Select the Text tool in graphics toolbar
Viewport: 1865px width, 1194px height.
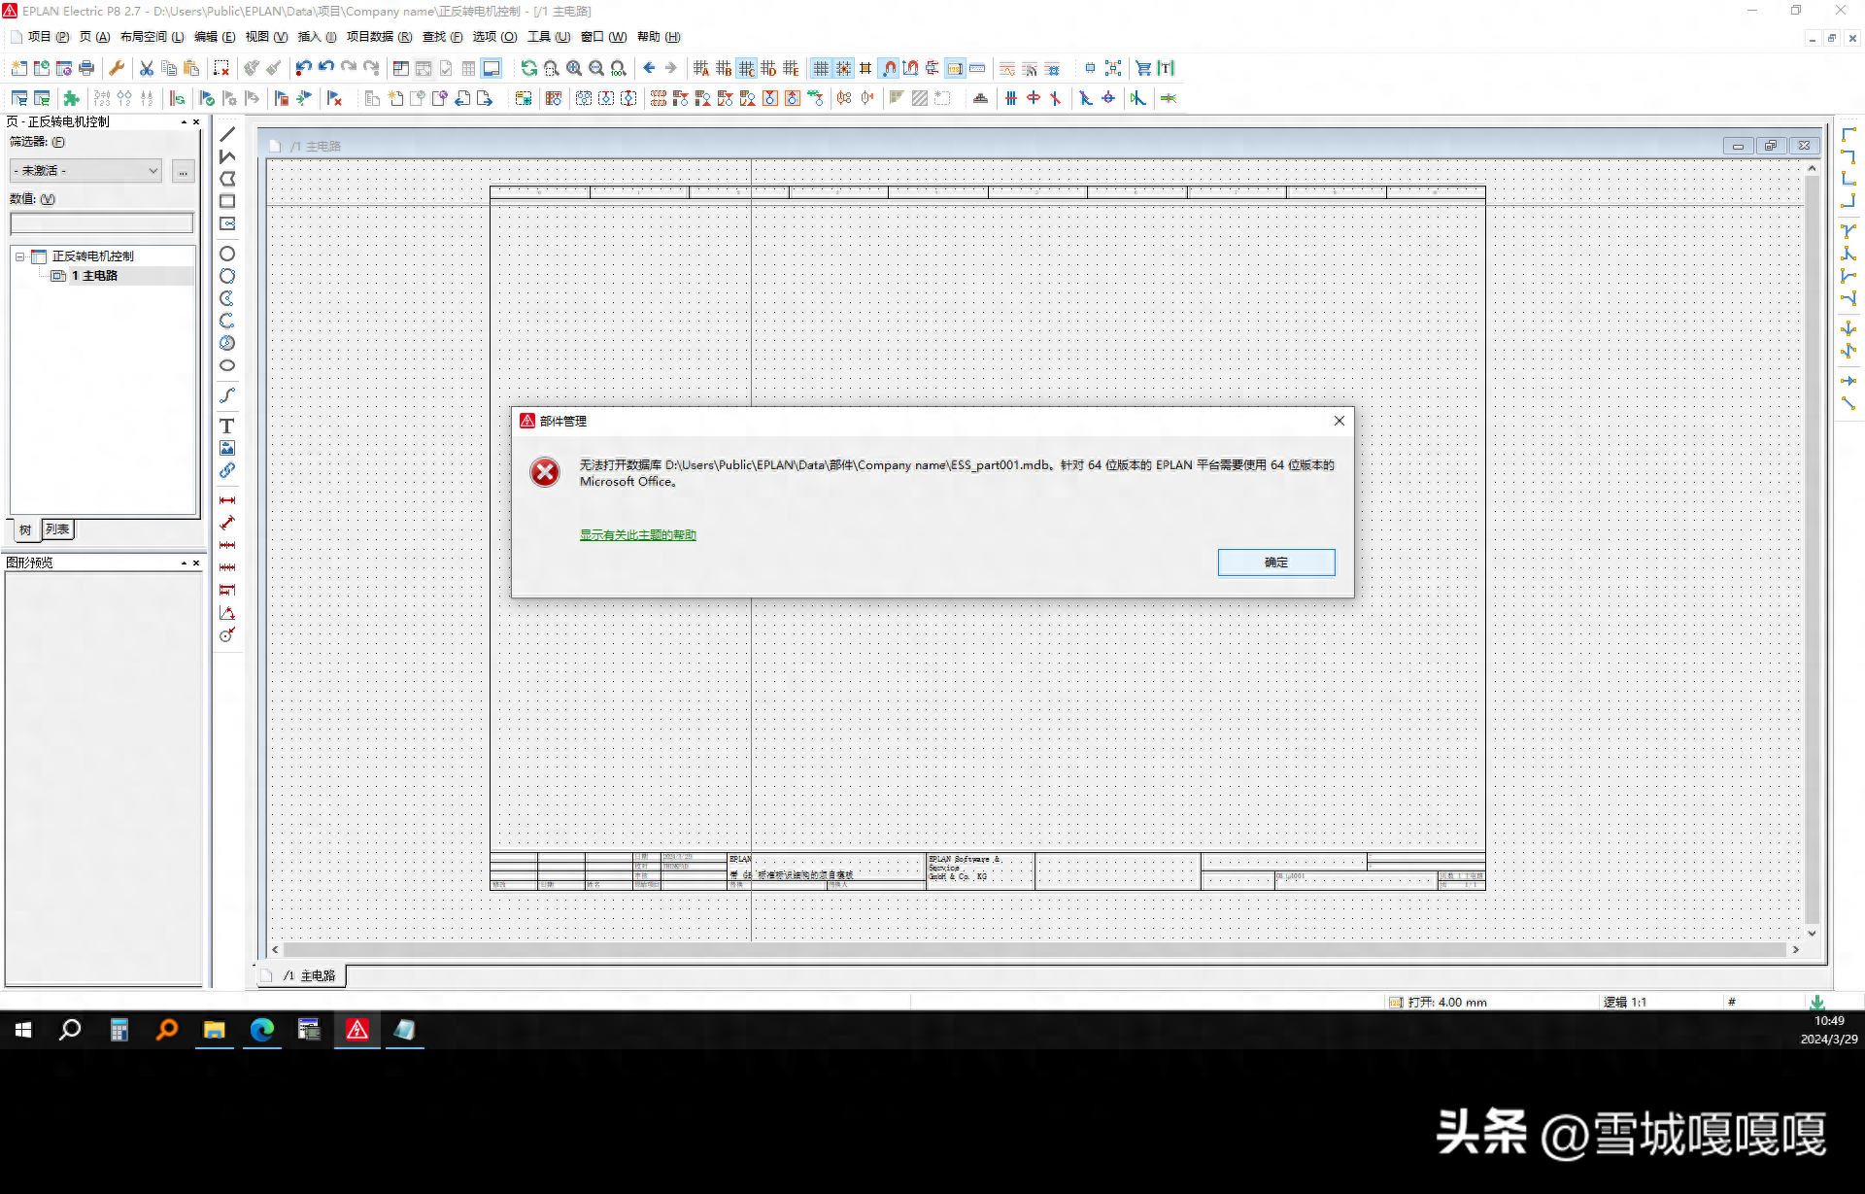(x=226, y=426)
